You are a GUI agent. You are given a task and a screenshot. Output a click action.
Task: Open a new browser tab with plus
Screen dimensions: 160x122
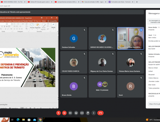(x=137, y=2)
